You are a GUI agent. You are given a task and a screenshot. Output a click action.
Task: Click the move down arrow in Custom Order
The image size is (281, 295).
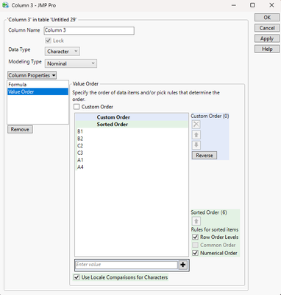point(196,145)
